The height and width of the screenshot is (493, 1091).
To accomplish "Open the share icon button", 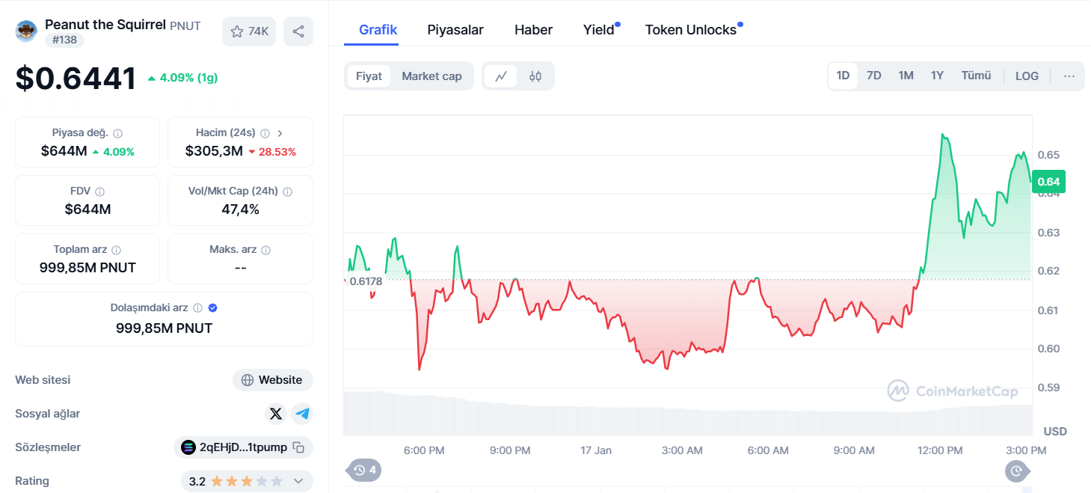I will coord(298,31).
